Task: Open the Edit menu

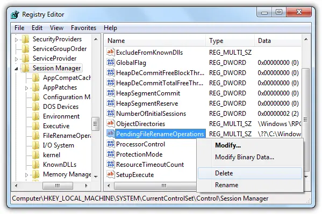Action: (37, 28)
